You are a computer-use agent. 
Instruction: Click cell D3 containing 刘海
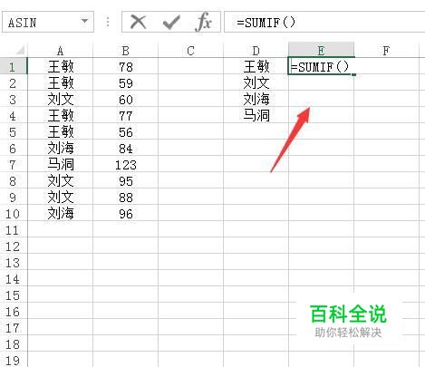pyautogui.click(x=256, y=99)
